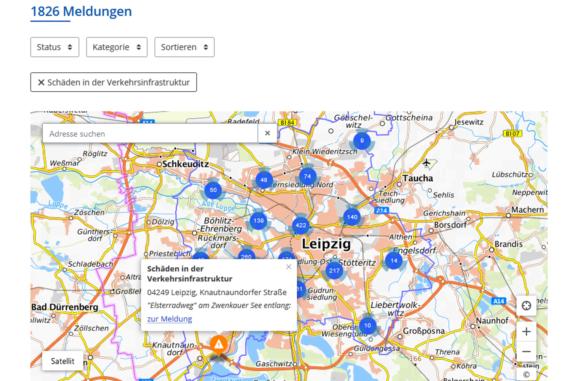The width and height of the screenshot is (571, 381).
Task: Click the cluster marker labeled 9
Action: click(x=362, y=141)
